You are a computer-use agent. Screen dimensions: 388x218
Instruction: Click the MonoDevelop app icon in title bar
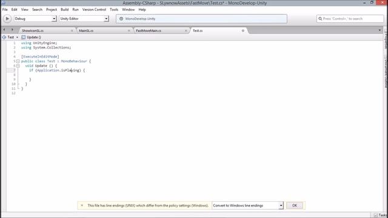[x=4, y=2]
